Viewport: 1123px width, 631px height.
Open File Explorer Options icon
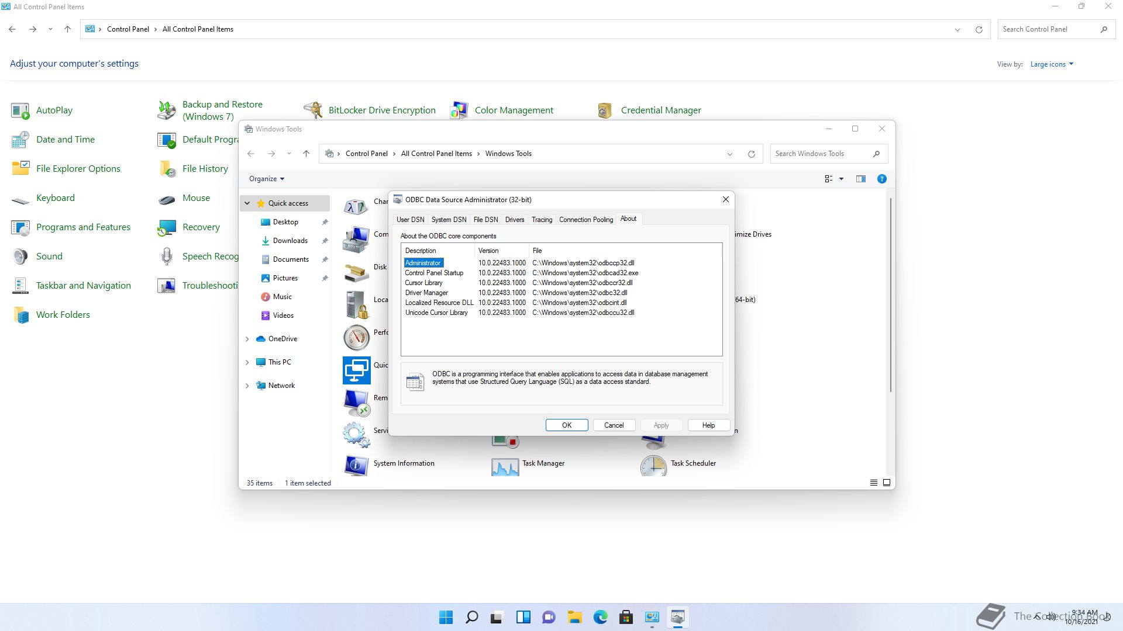click(x=20, y=169)
